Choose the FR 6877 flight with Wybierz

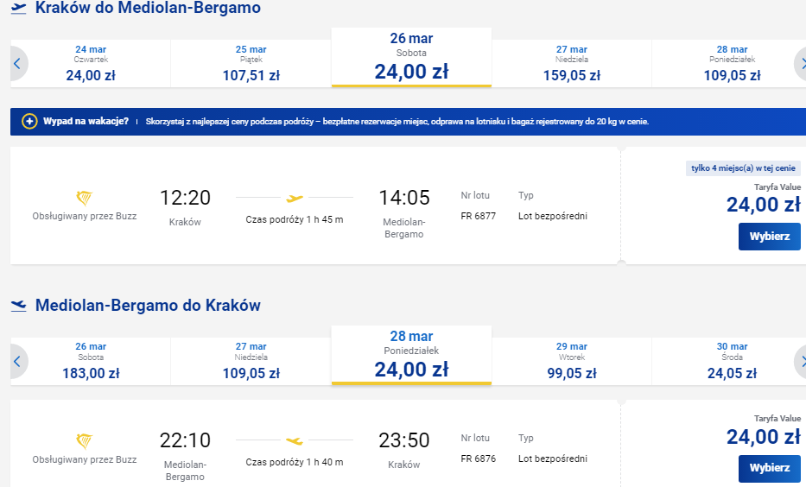coord(770,237)
